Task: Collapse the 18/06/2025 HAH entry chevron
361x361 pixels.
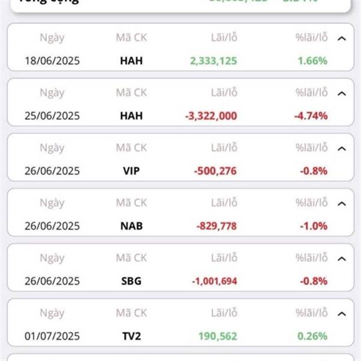Action: pyautogui.click(x=342, y=39)
